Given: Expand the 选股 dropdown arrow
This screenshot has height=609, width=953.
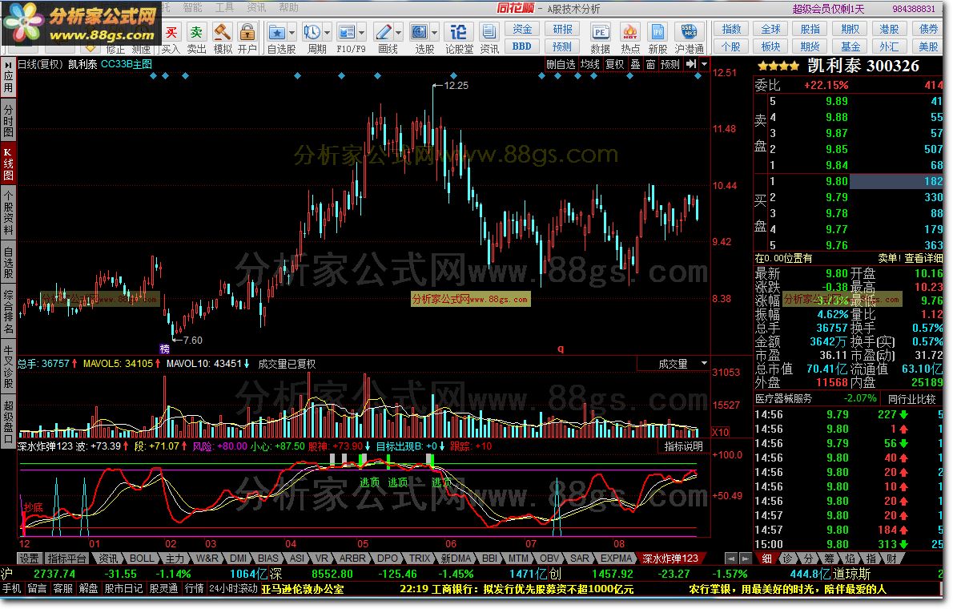Looking at the screenshot, I should (434, 32).
